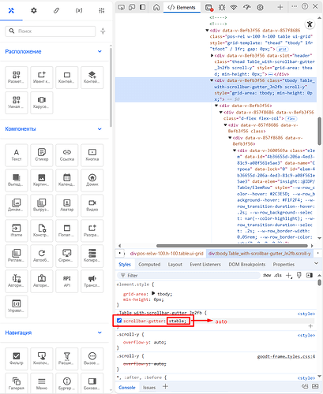
Task: Click the Текст component icon
Action: [x=17, y=155]
